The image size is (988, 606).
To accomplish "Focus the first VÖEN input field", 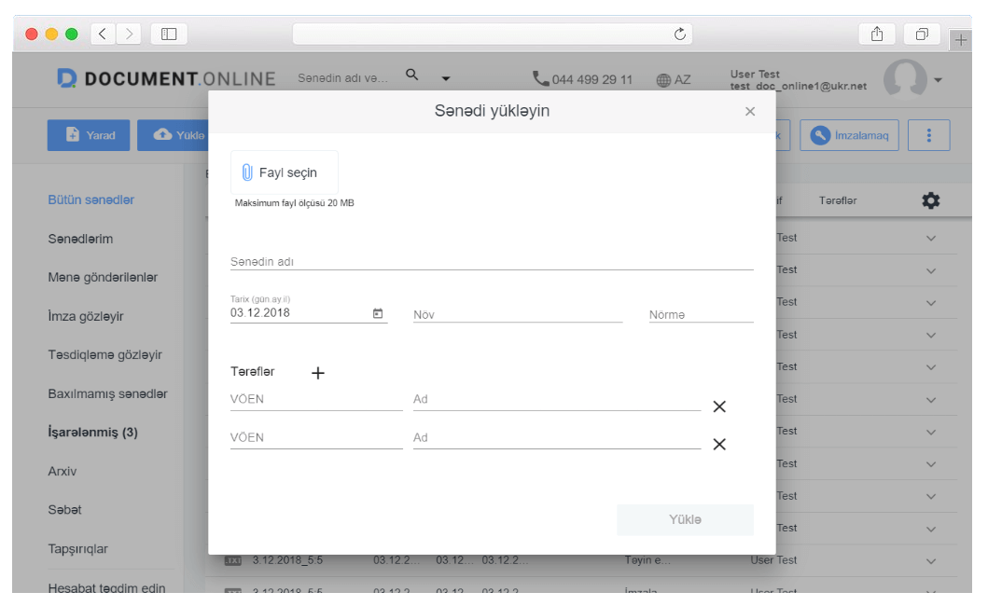I will 316,400.
